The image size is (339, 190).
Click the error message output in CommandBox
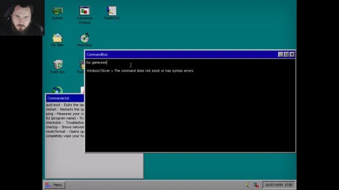pos(140,71)
